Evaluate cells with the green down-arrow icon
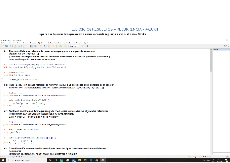The height and width of the screenshot is (163, 230). 57,46
